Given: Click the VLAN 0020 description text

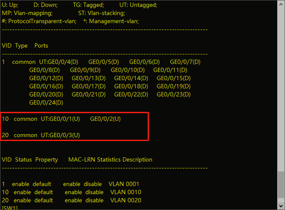Looking at the screenshot, I should pos(124,200).
